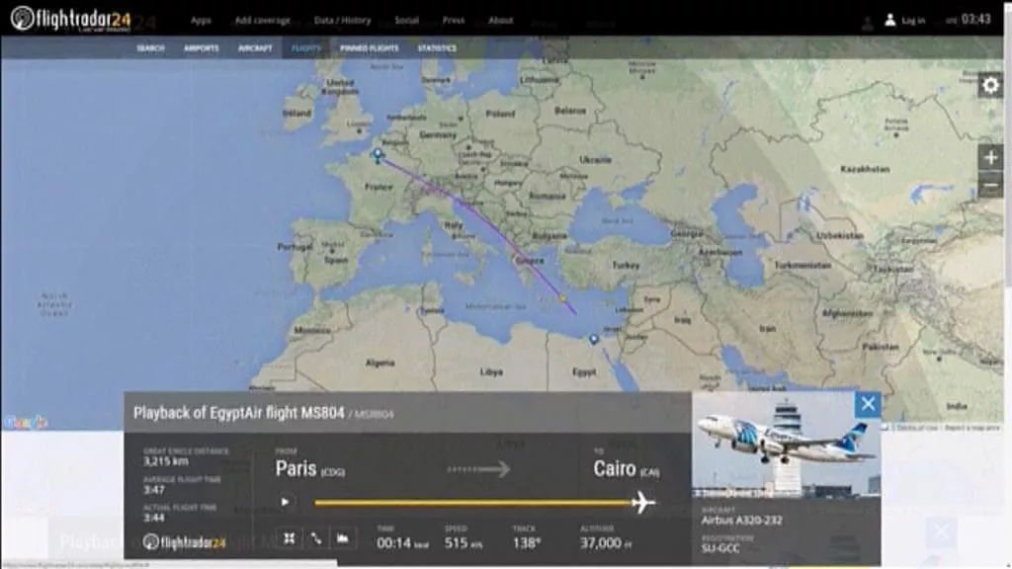
Task: Close the playback panel
Action: [x=868, y=404]
